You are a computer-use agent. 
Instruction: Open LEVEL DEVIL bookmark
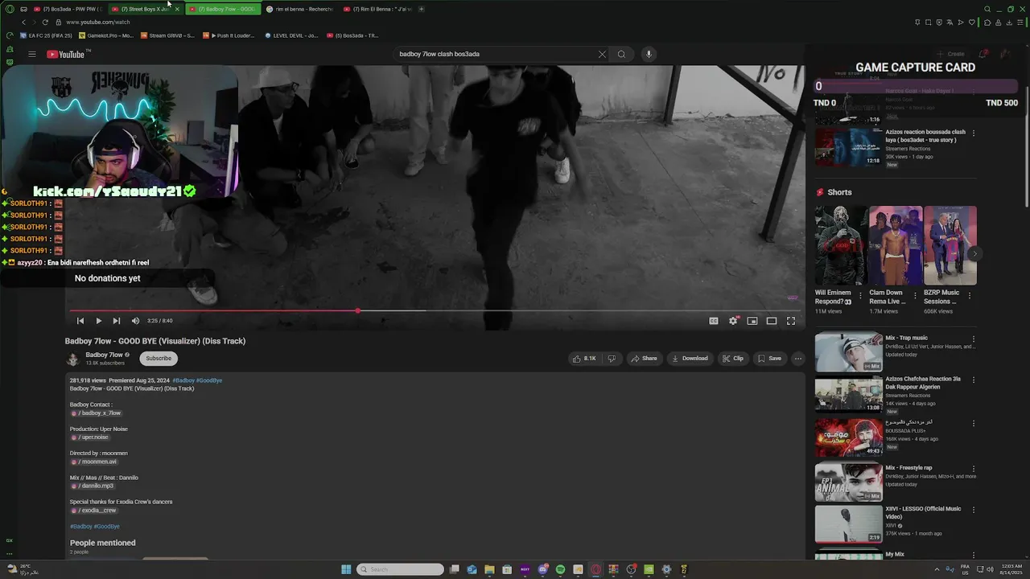(x=290, y=35)
